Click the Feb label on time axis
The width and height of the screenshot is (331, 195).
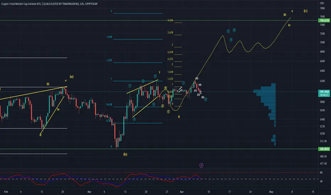(x=6, y=191)
